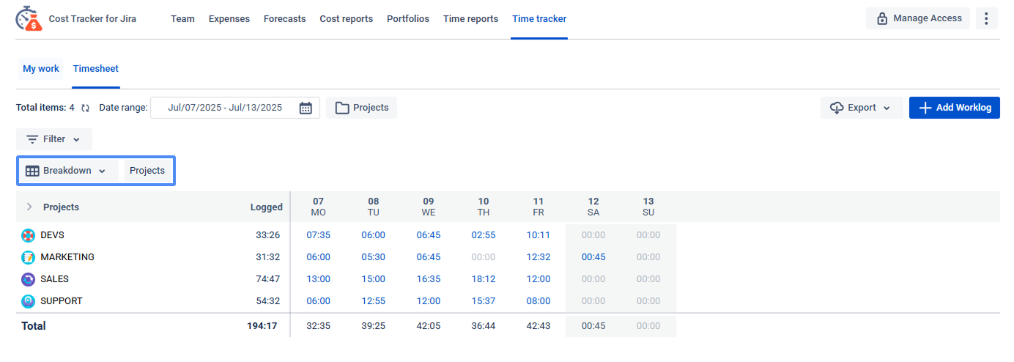The width and height of the screenshot is (1014, 362).
Task: Click SALES Wednesday time 16:35
Action: pos(429,279)
